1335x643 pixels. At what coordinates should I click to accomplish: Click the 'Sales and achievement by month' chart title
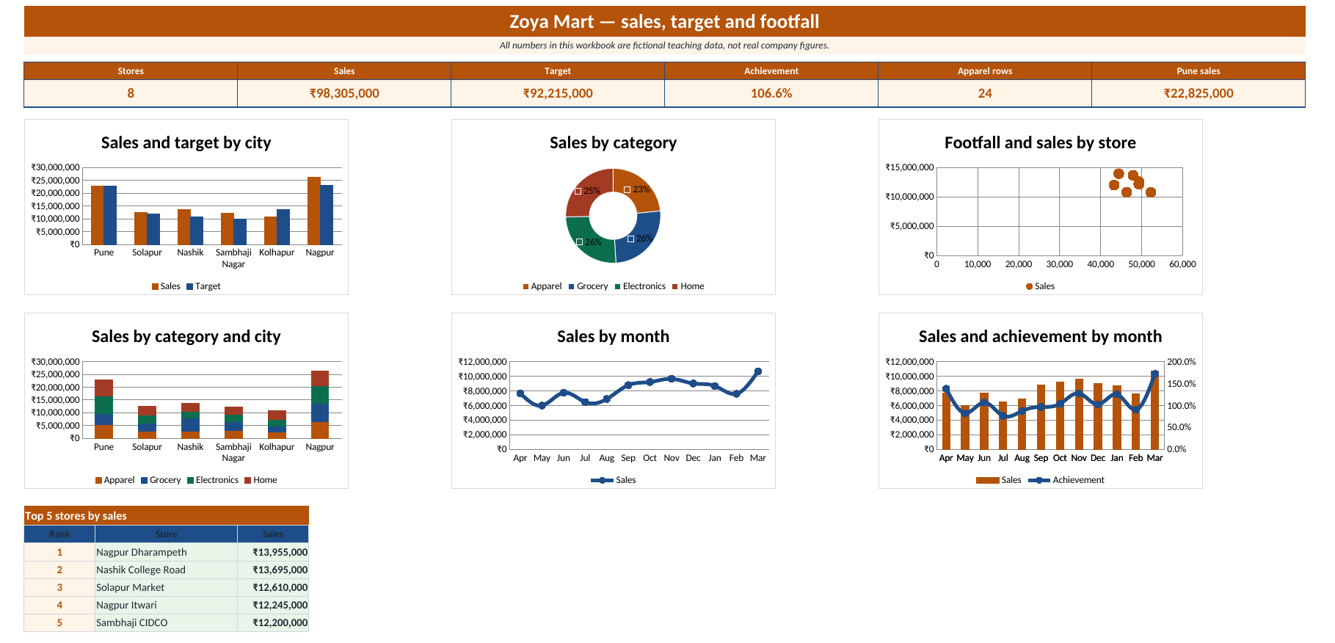click(1040, 336)
